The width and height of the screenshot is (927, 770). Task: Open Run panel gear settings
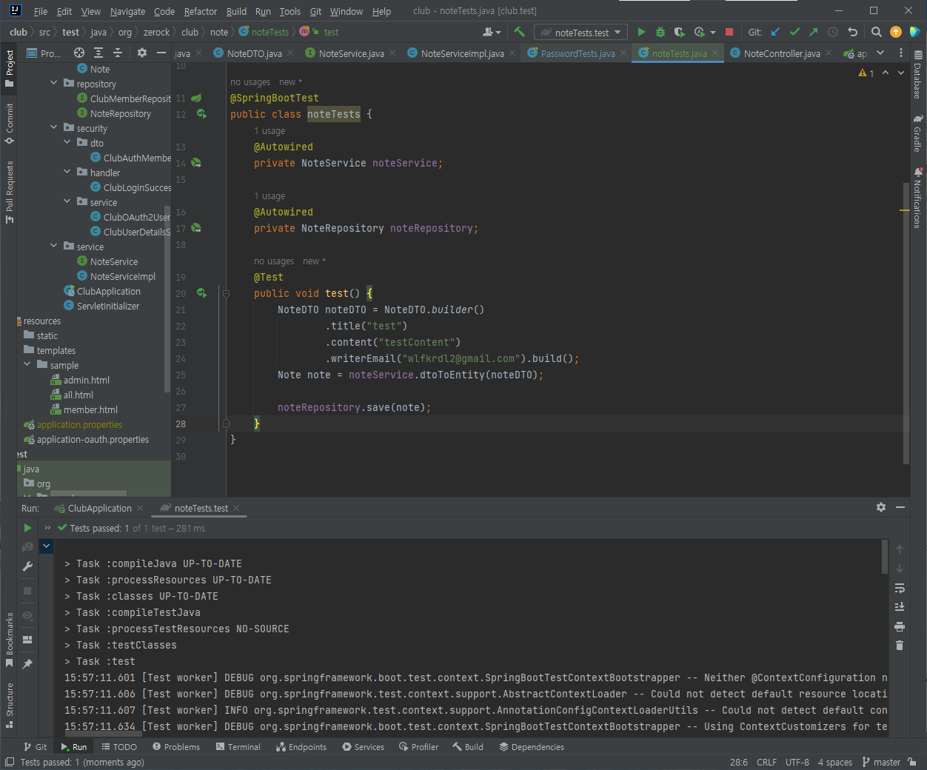881,507
